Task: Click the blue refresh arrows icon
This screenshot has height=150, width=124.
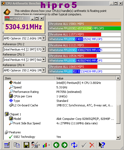Action: (74, 145)
